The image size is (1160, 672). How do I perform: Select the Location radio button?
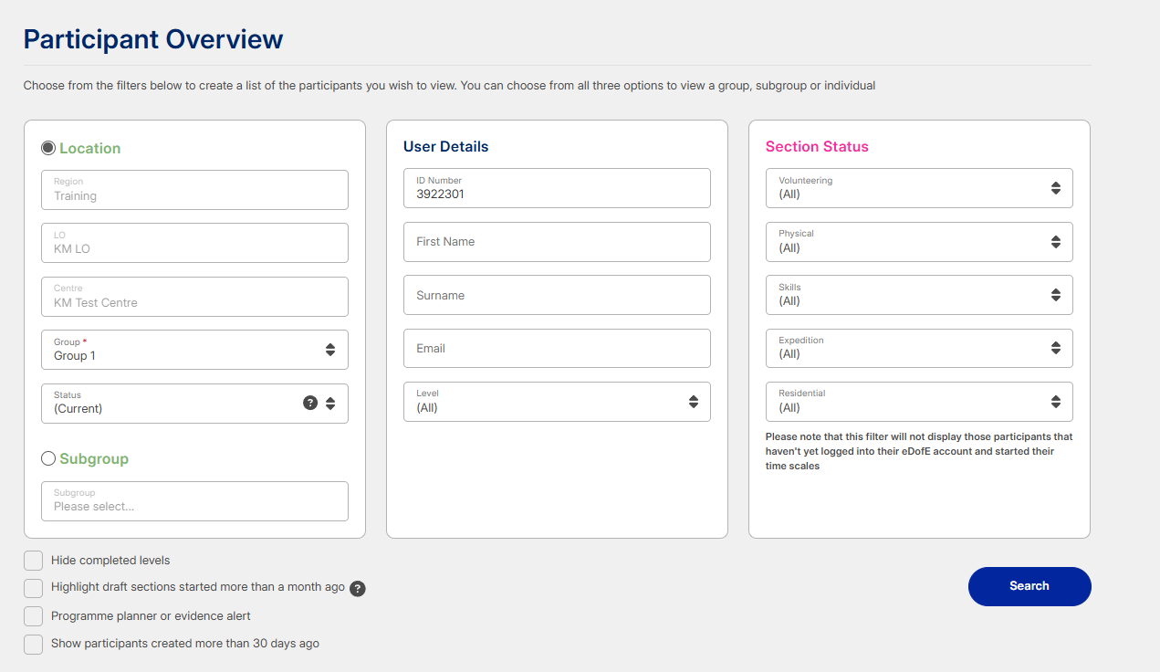point(48,148)
